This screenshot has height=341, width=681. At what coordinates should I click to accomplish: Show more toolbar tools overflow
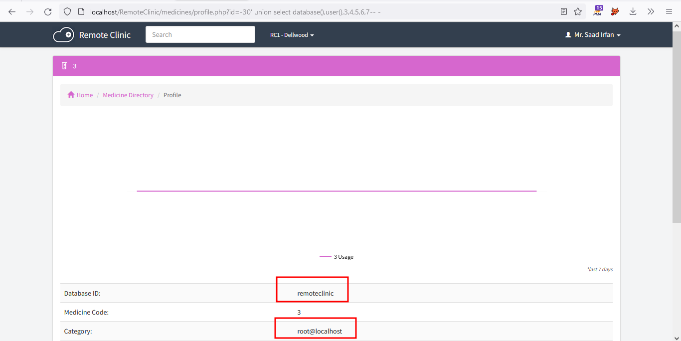[651, 11]
